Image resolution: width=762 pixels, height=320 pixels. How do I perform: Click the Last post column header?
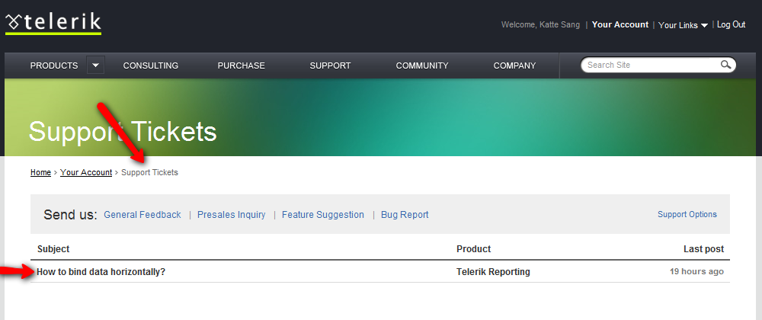coord(703,249)
